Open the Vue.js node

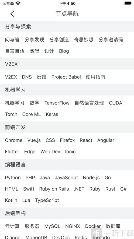[x=34, y=140]
